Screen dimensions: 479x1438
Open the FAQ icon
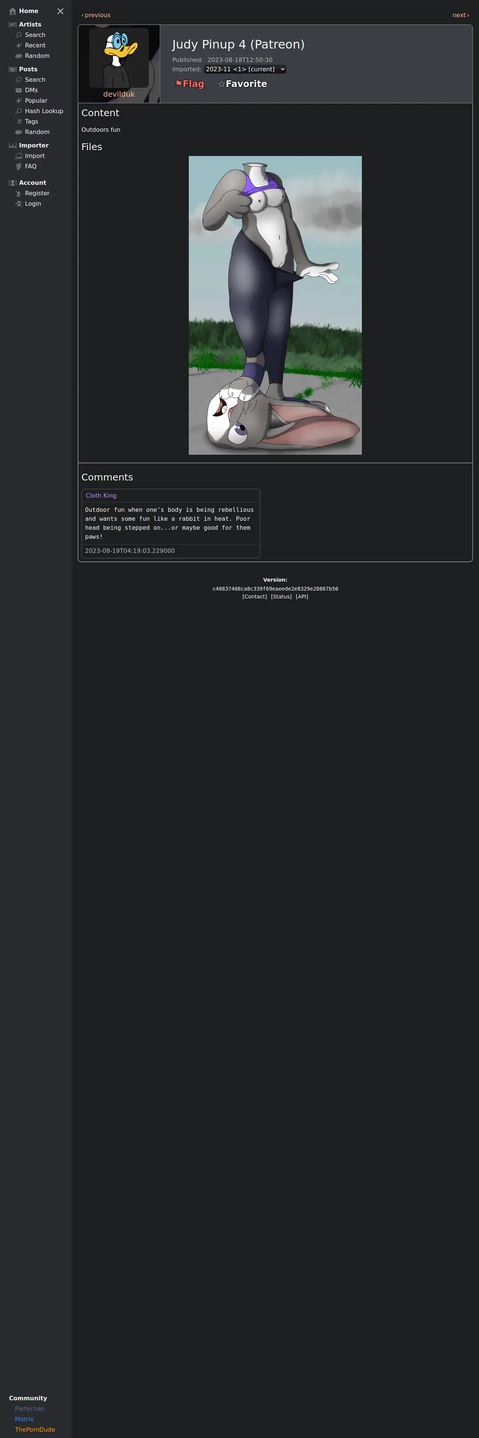(x=19, y=166)
